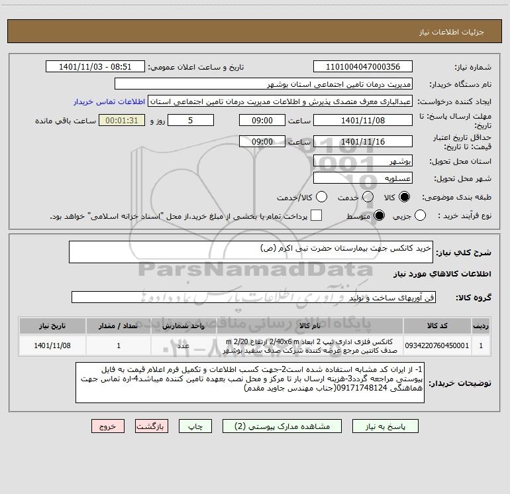Click the چاپ print button
The image size is (510, 494).
click(195, 426)
